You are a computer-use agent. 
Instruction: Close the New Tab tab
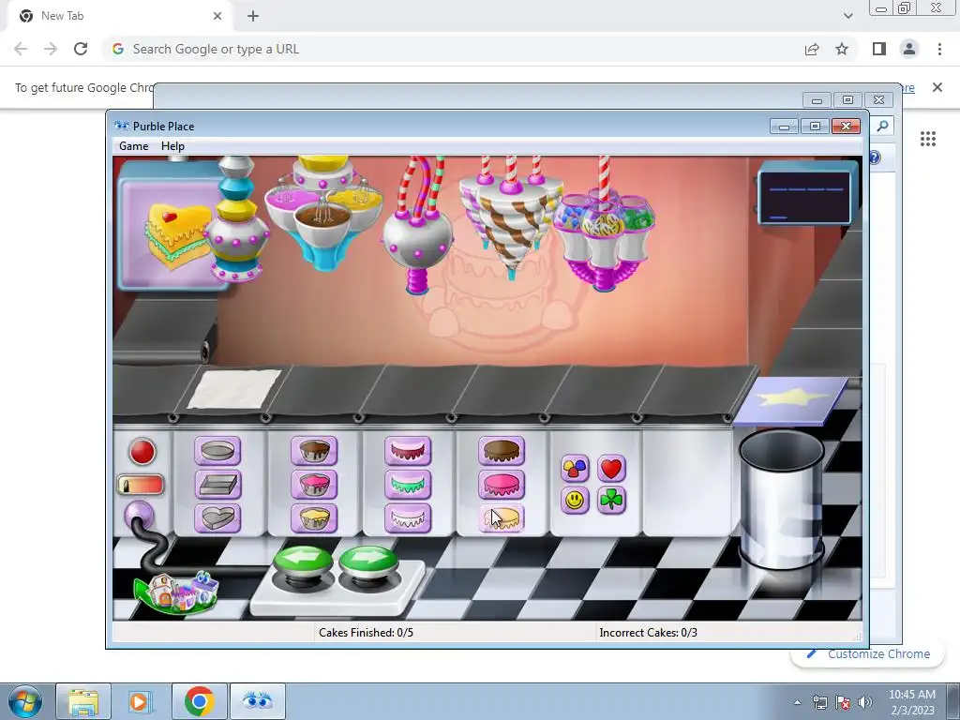pyautogui.click(x=217, y=16)
